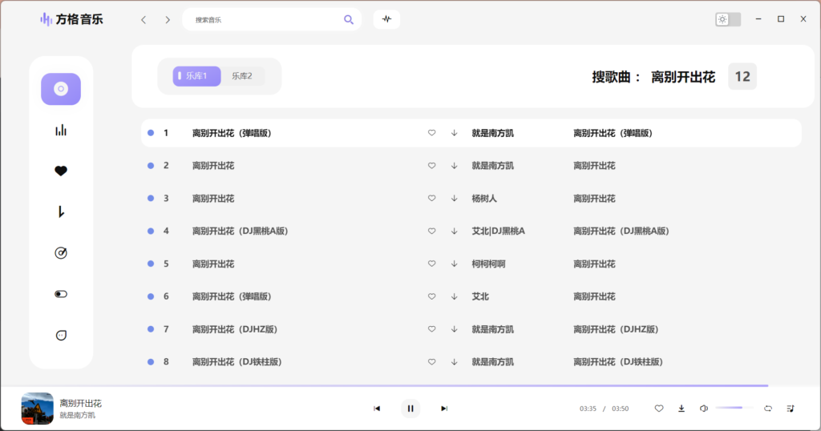Image resolution: width=821 pixels, height=431 pixels.
Task: Go forward with the right arrow
Action: (x=168, y=20)
